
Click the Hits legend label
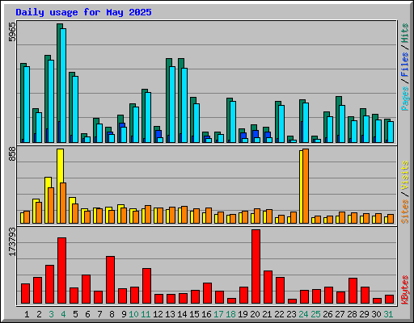(404, 33)
